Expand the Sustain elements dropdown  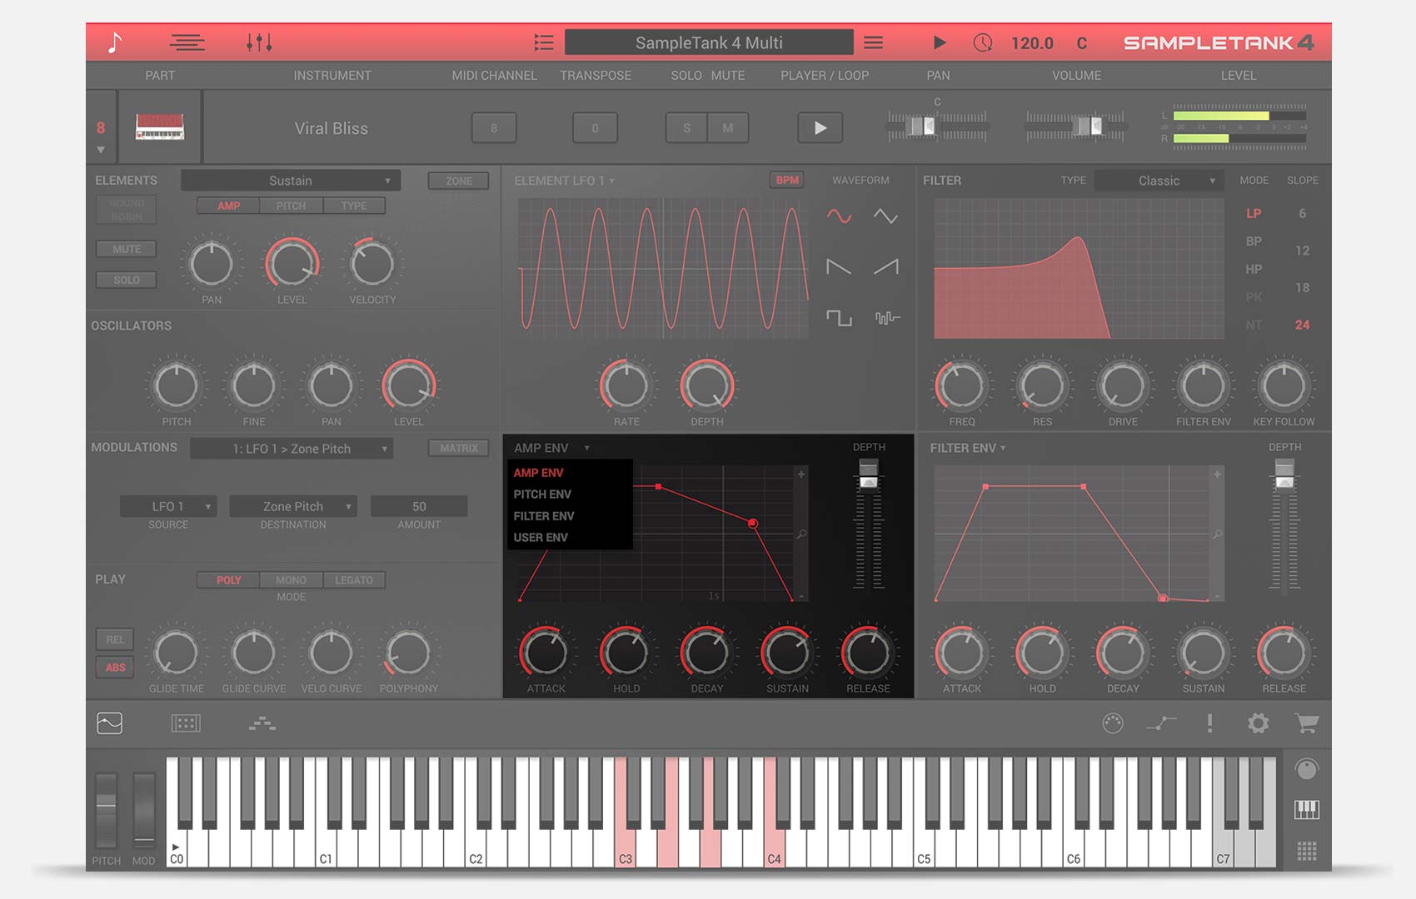(x=291, y=181)
